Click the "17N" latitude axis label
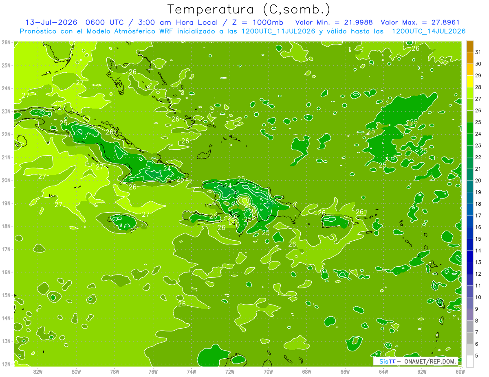Screen dimensions: 489x377 click(x=6, y=249)
